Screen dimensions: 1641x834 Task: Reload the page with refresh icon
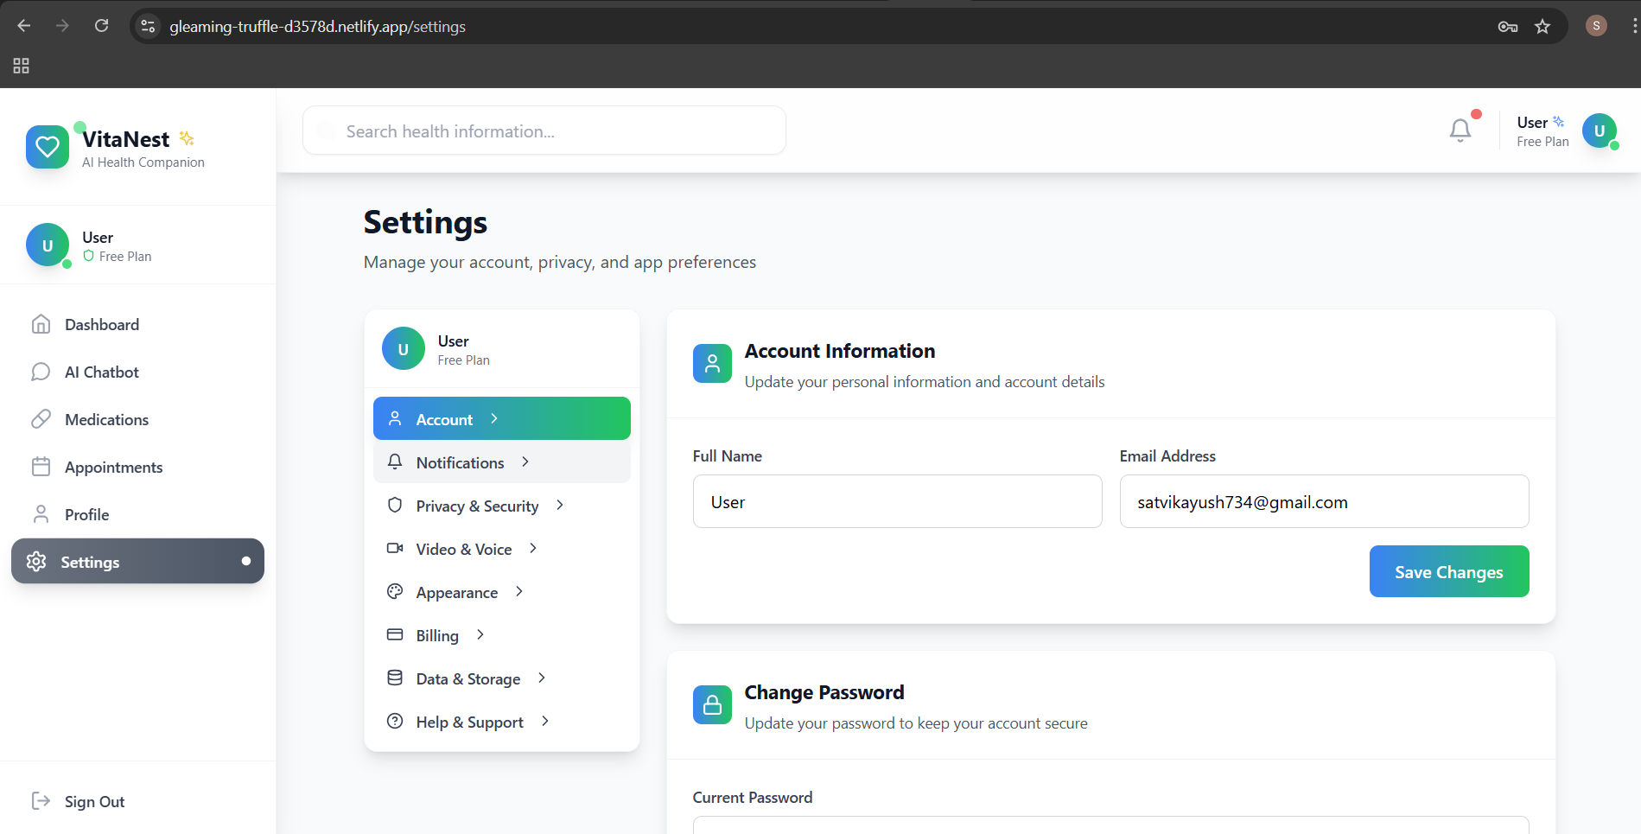pos(102,26)
